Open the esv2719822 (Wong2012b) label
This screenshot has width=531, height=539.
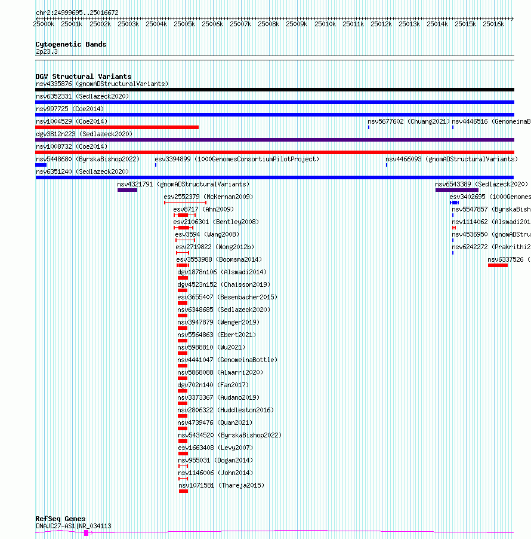[x=215, y=247]
